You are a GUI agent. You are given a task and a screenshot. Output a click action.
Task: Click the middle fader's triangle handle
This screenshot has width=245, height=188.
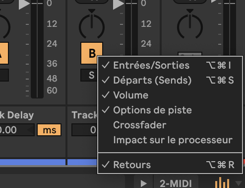coord(119,4)
